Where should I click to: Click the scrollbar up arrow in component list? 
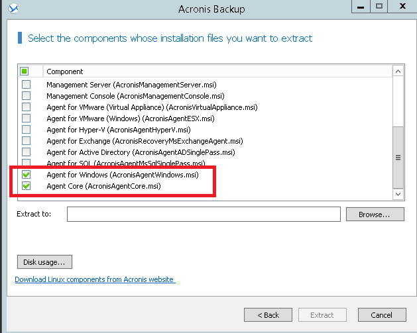pos(398,71)
